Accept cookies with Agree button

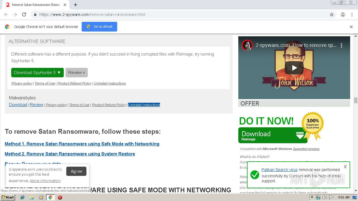click(x=76, y=171)
